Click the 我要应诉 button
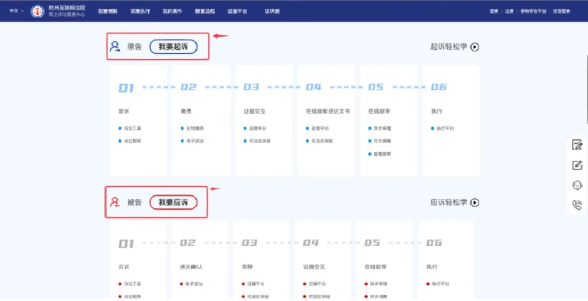 [x=173, y=203]
